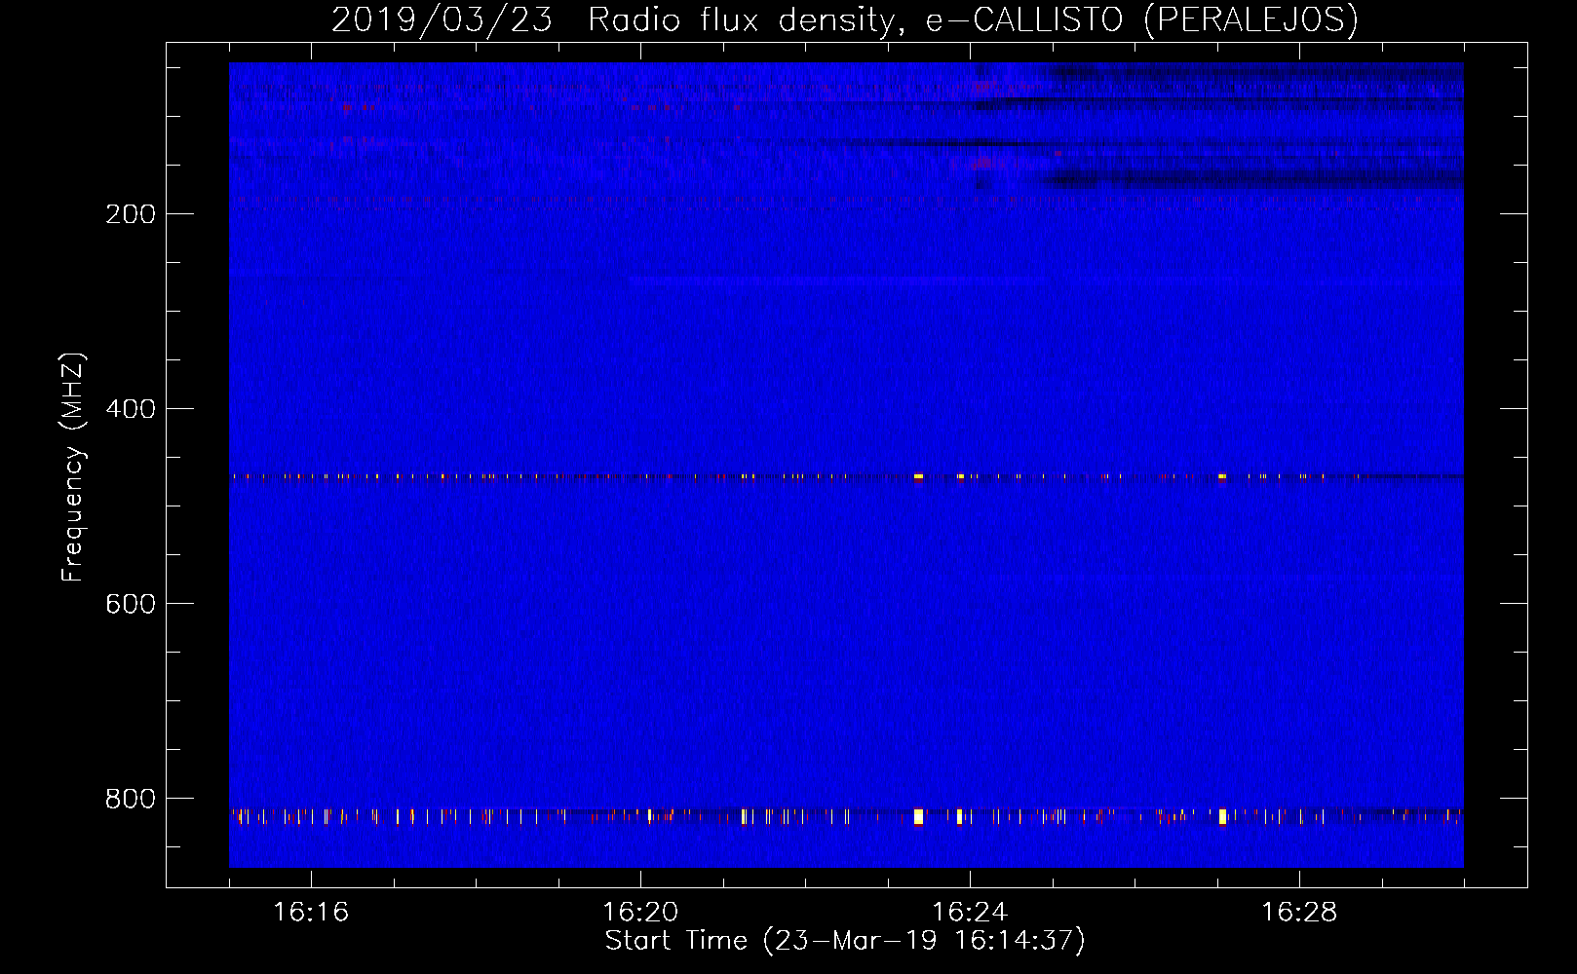
Task: Click the plot title 'Radio flux density, e-CALLISTO (PERALEJOS)'
Action: pyautogui.click(x=973, y=19)
